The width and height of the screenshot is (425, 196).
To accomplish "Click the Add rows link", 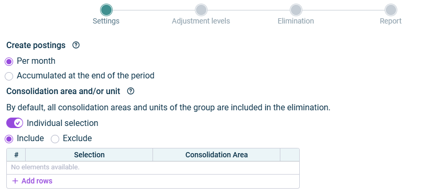I will pyautogui.click(x=37, y=181).
